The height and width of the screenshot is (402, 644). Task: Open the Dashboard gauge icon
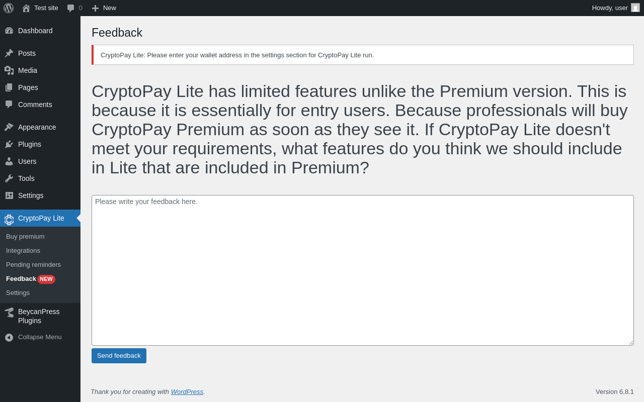[x=9, y=31]
